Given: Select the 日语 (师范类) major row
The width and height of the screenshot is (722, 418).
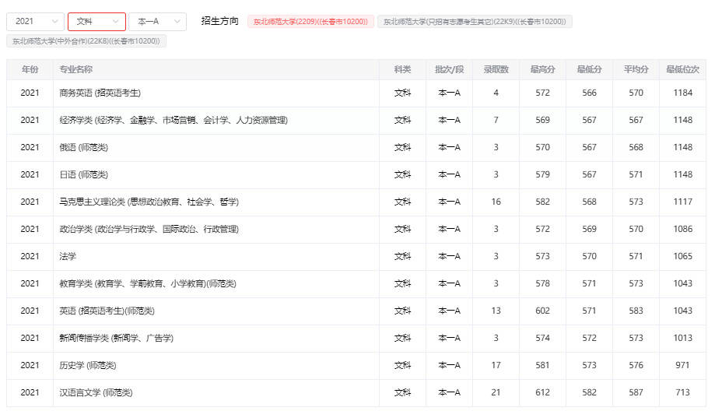Looking at the screenshot, I should tap(83, 175).
